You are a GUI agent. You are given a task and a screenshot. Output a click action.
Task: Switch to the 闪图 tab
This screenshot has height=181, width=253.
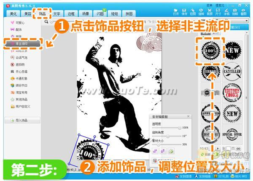[100, 14]
